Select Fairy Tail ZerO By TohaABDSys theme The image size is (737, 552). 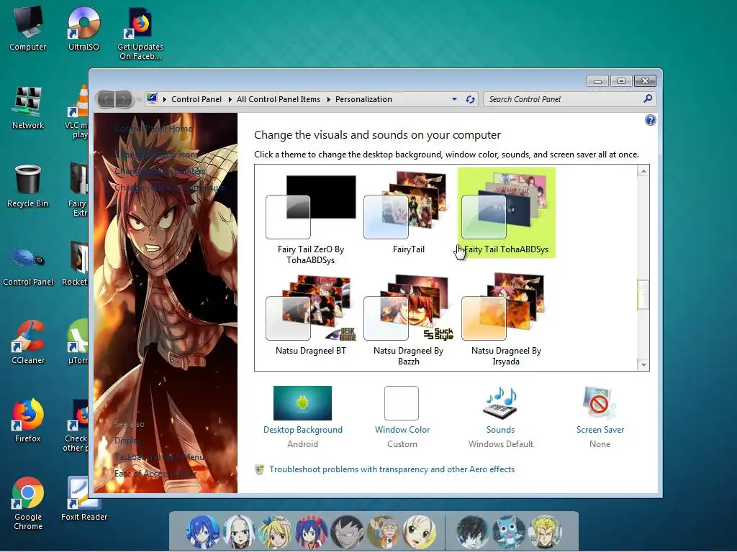click(x=311, y=217)
